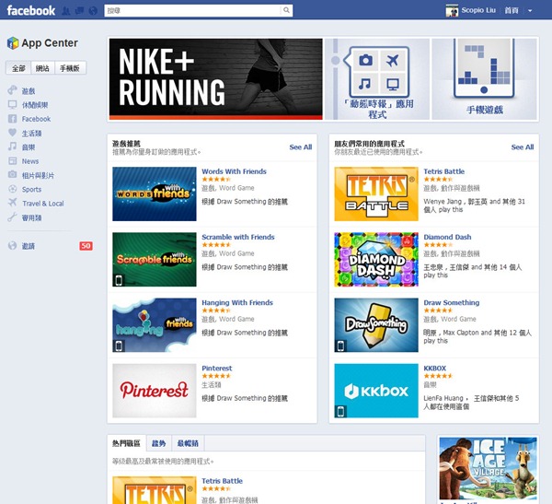
Task: Open Hanging With Friends thumbnail
Action: click(155, 325)
